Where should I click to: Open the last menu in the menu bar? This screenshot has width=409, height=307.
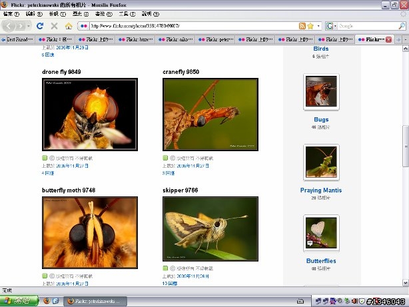click(151, 14)
